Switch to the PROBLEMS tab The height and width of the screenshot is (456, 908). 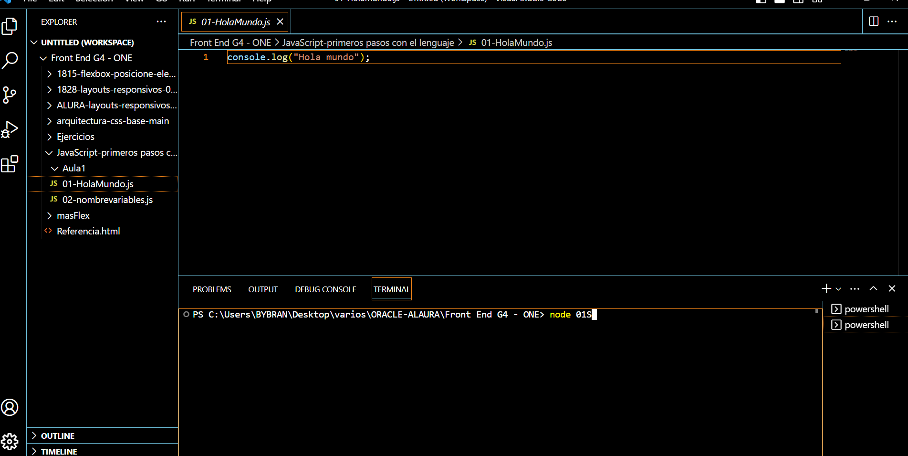tap(212, 289)
